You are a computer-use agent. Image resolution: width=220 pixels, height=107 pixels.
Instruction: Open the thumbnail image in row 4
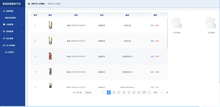coord(50,72)
